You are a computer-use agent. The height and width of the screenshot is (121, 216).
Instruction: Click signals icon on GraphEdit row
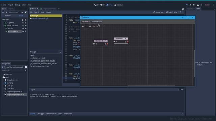click(x=23, y=23)
